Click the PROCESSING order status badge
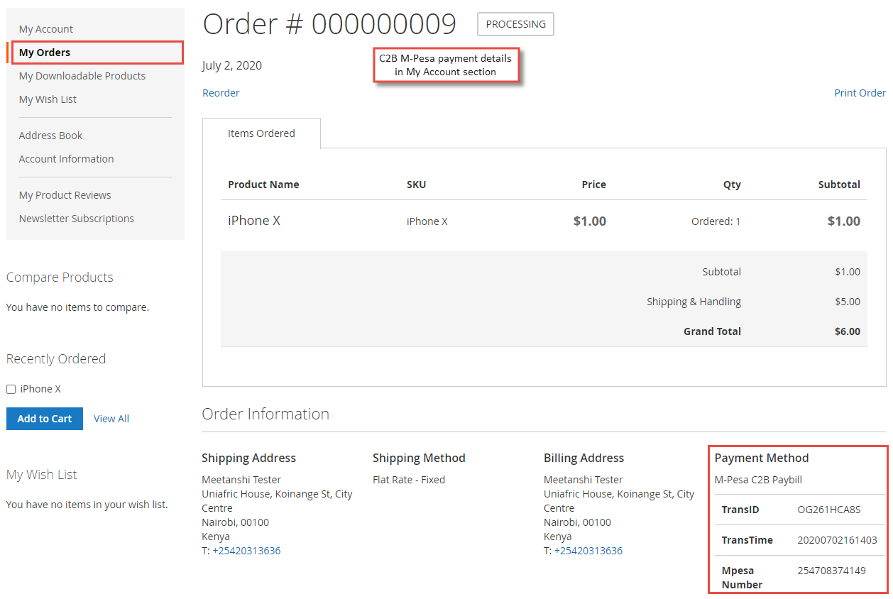The width and height of the screenshot is (893, 599). tap(515, 24)
